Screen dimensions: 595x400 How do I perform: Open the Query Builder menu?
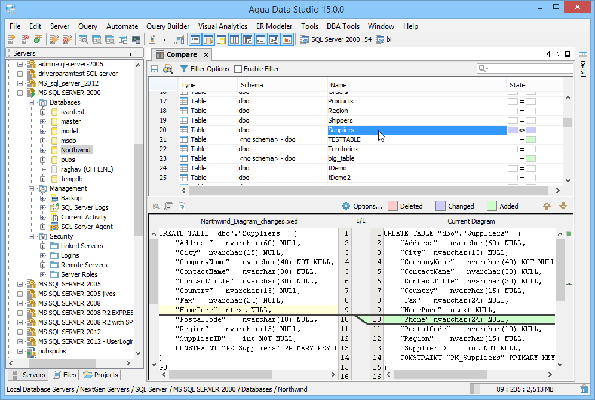[168, 26]
